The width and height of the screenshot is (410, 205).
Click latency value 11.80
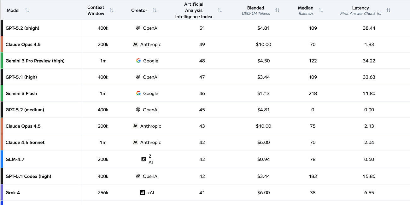coord(369,93)
